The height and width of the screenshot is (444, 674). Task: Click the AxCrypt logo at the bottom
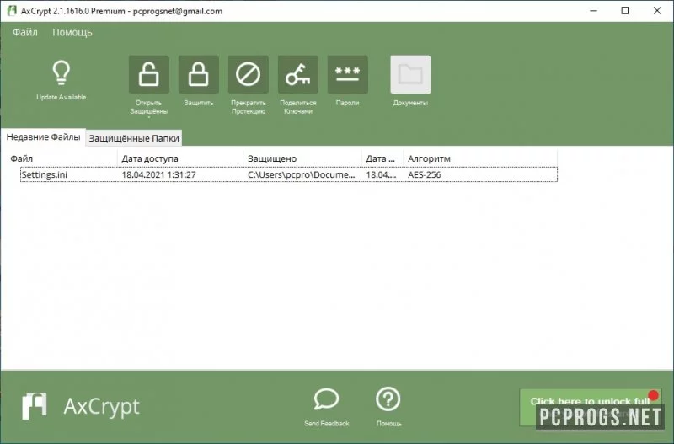[81, 406]
